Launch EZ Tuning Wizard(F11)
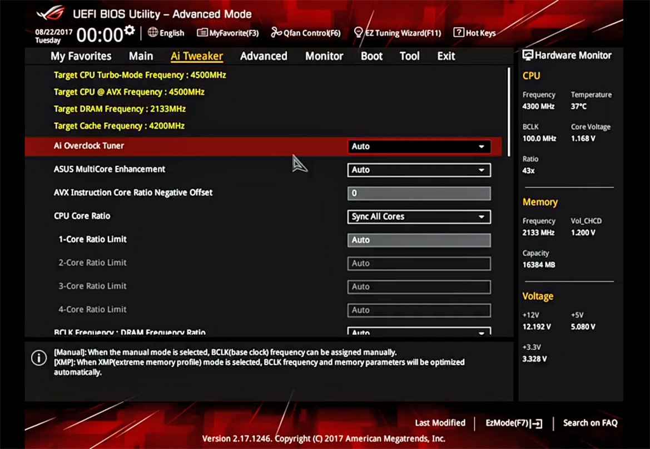The height and width of the screenshot is (449, 650). [398, 33]
